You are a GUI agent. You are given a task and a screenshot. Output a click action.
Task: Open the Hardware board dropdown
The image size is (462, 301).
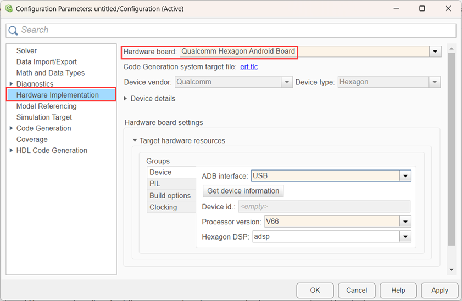coord(436,52)
